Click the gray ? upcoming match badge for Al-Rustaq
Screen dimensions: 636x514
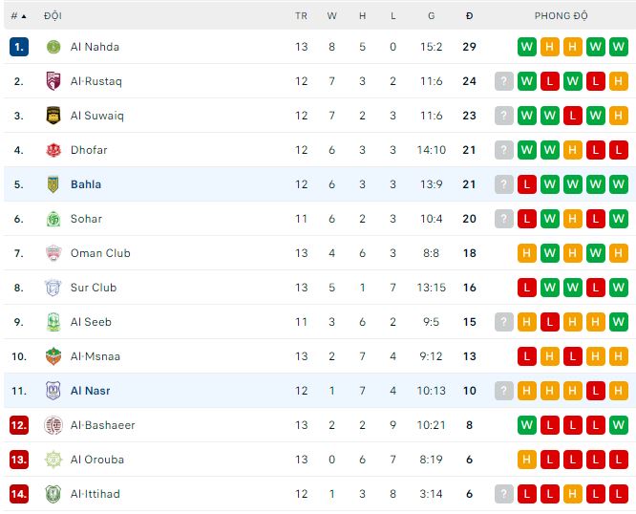[x=504, y=81]
